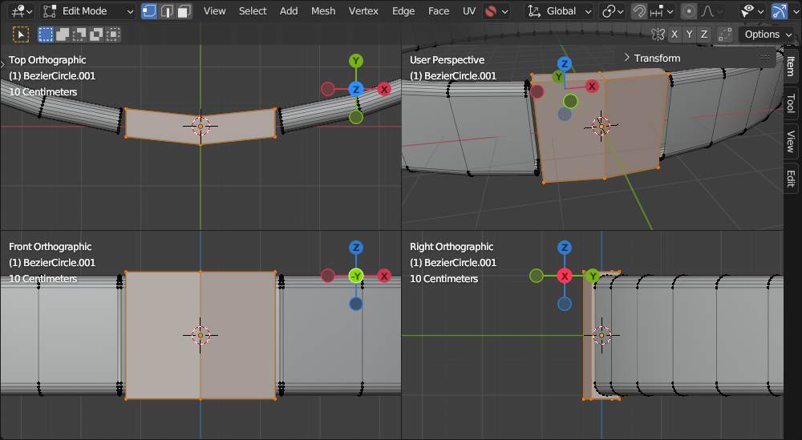Expand the gizmo options dropdown arrow
802x440 pixels.
click(795, 10)
